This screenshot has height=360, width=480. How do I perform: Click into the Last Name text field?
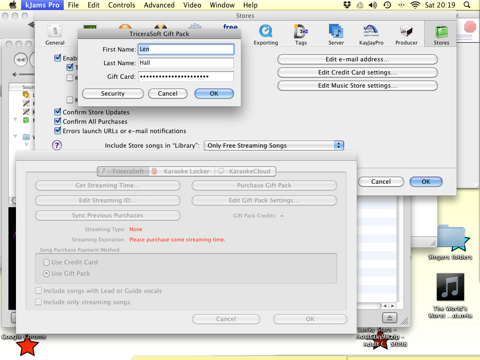(186, 63)
